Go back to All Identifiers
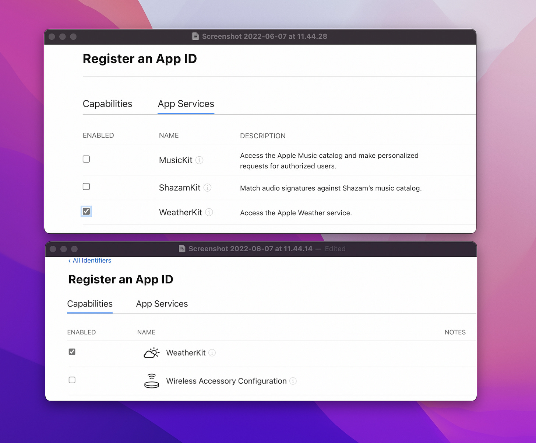 [90, 261]
